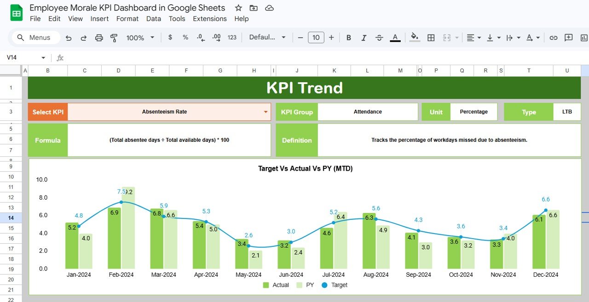The width and height of the screenshot is (589, 302).
Task: Decrease decimal places using the .0 icon
Action: click(200, 37)
